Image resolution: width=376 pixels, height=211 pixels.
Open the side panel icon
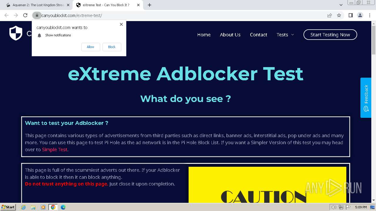(350, 15)
